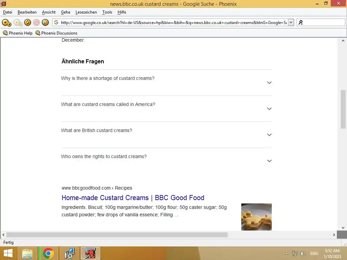The image size is (347, 260).
Task: Click the vertical scrollbar thumb
Action: click(343, 109)
